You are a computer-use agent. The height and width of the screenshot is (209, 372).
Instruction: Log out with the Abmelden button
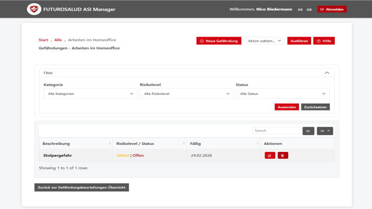[332, 9]
